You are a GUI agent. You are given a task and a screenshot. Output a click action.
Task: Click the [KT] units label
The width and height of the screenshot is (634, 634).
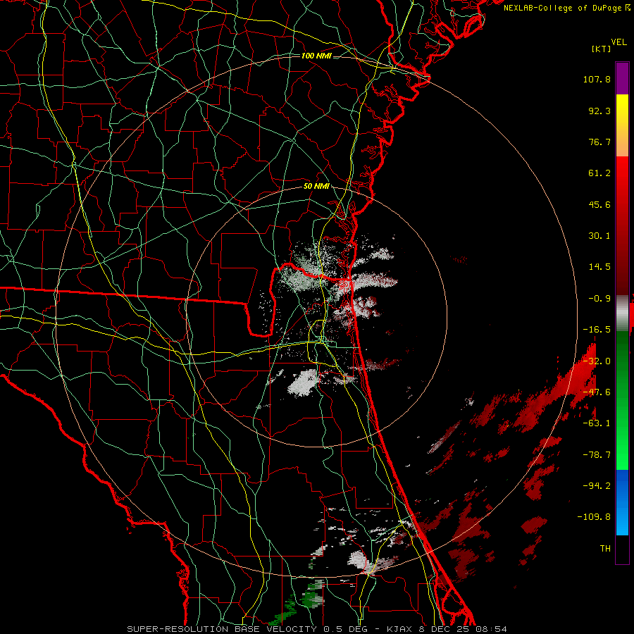602,49
